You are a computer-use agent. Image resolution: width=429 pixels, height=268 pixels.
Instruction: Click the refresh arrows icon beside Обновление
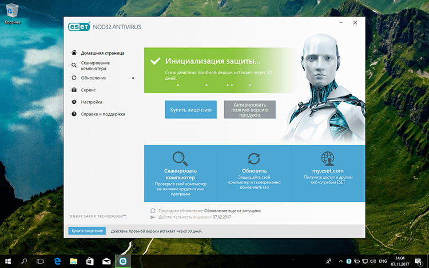click(74, 78)
